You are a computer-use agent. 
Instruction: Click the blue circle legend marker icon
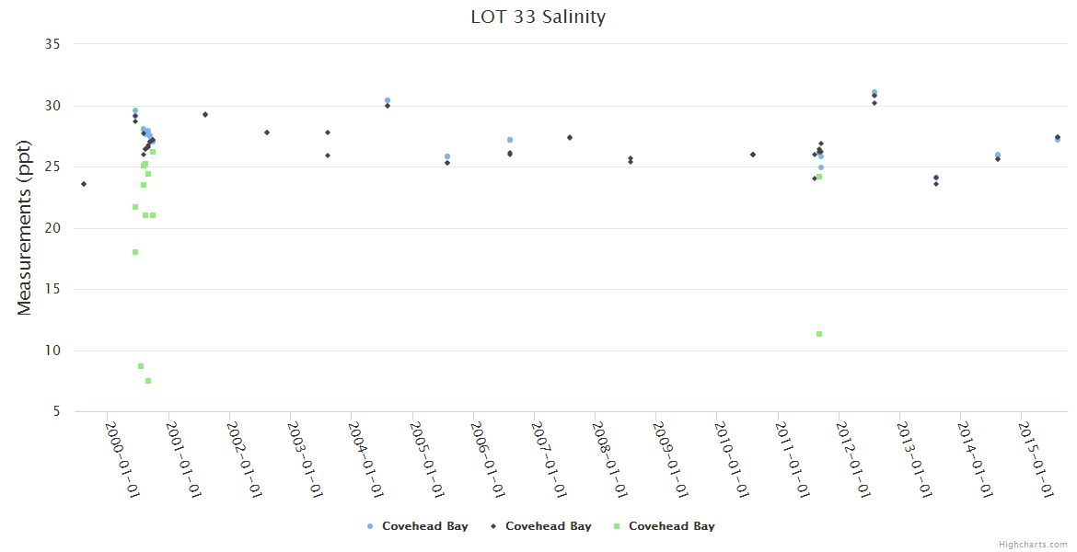(x=371, y=526)
